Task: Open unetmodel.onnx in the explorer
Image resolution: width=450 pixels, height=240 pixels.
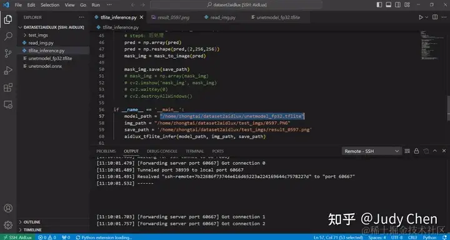Action: point(45,66)
